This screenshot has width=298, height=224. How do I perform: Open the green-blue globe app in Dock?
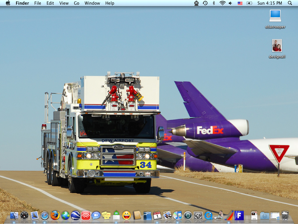(x=65, y=216)
